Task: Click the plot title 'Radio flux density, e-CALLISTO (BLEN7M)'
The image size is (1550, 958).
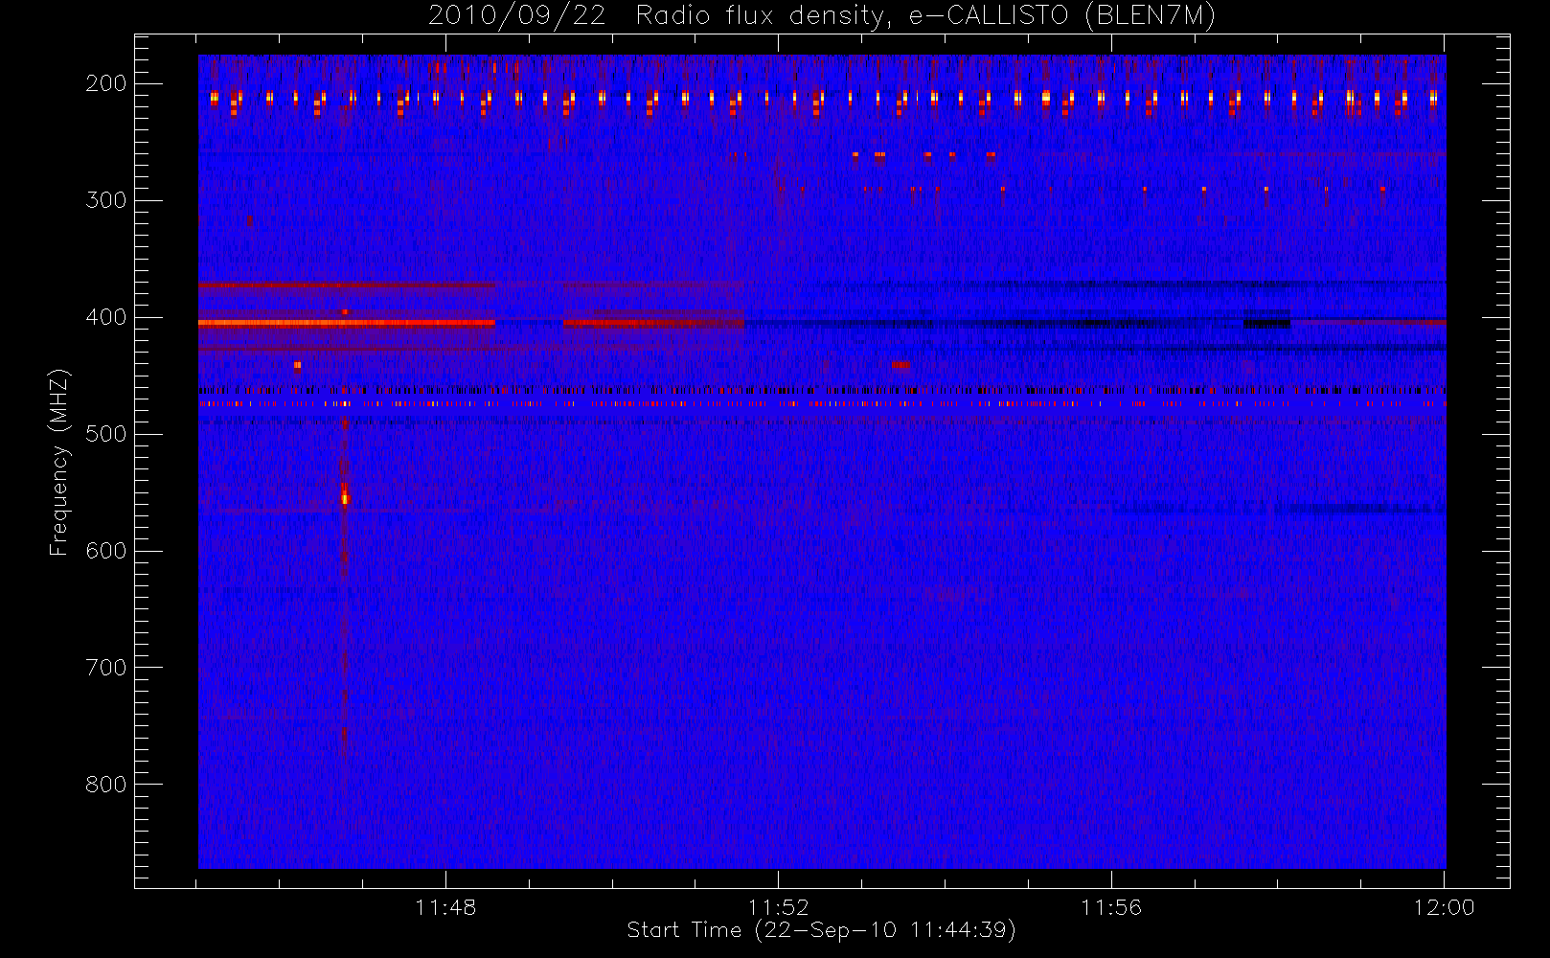Action: (925, 16)
